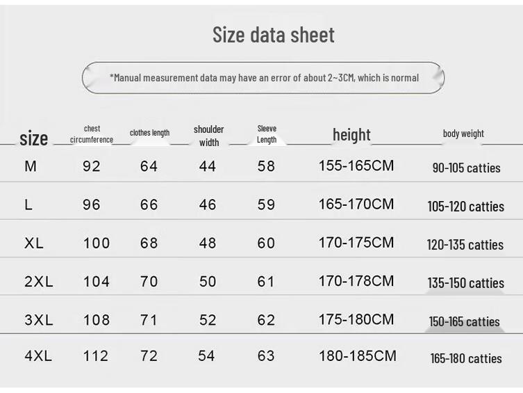
Task: Select the 2XL size row label
Action: (x=38, y=282)
